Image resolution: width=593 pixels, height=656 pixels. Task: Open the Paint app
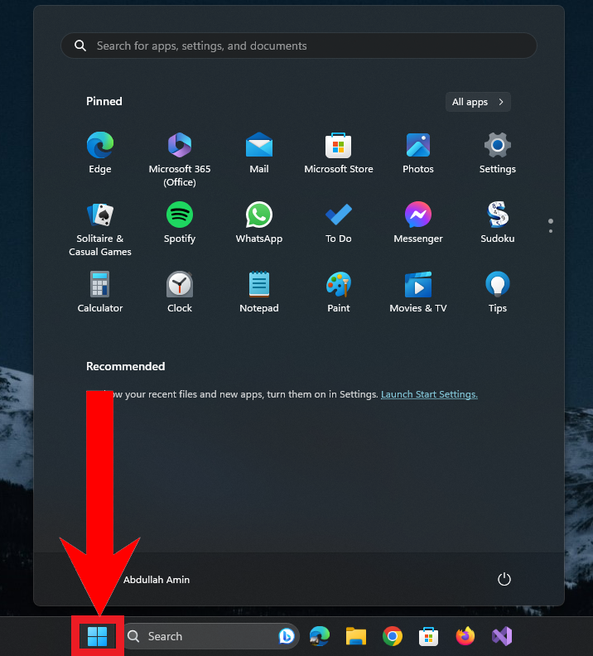[338, 292]
